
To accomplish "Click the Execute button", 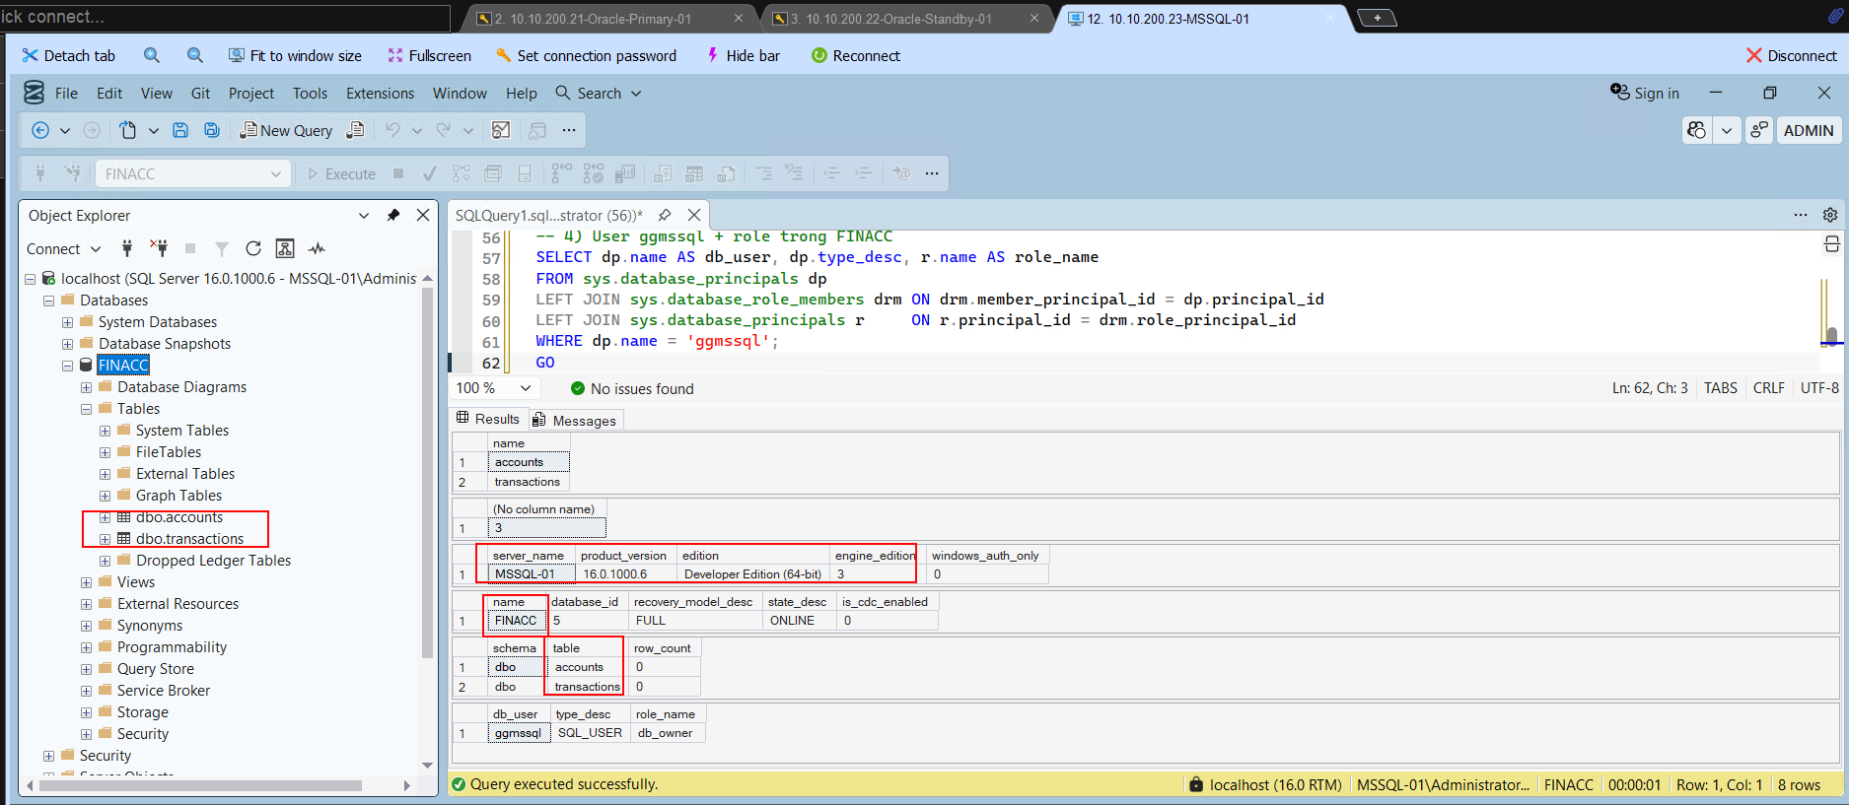I will [x=341, y=173].
